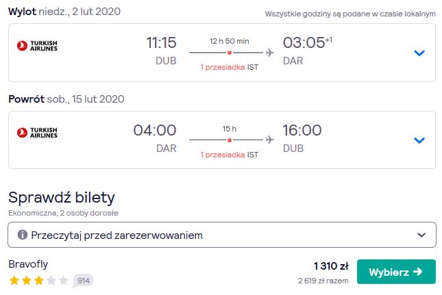This screenshot has height=295, width=442.
Task: Click the Wybierz button for Bravofly
Action: pyautogui.click(x=396, y=272)
